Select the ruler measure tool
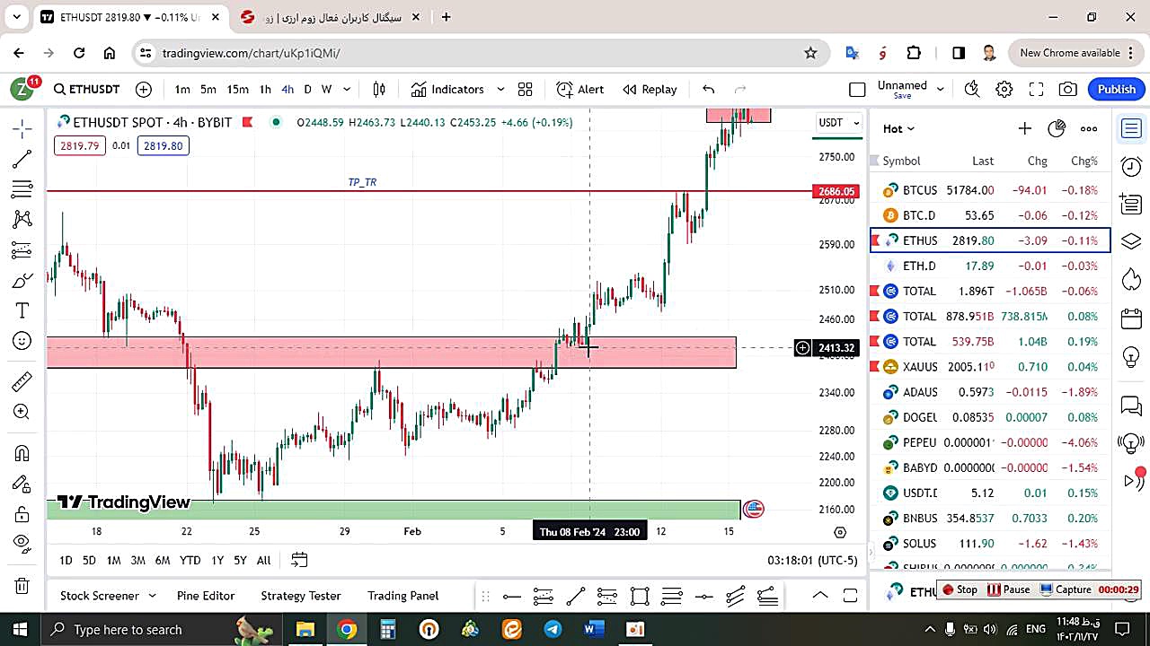The height and width of the screenshot is (646, 1150). (x=22, y=381)
